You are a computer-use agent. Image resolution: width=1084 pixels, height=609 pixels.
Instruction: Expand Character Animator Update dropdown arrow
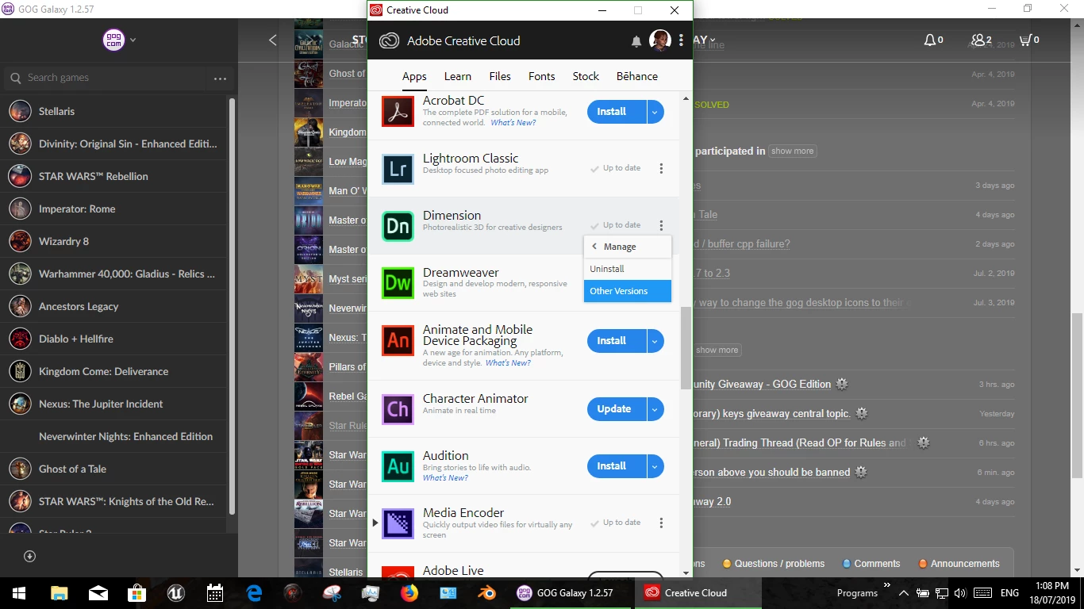click(655, 409)
